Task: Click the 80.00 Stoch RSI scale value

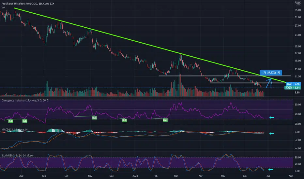Action: (297, 158)
